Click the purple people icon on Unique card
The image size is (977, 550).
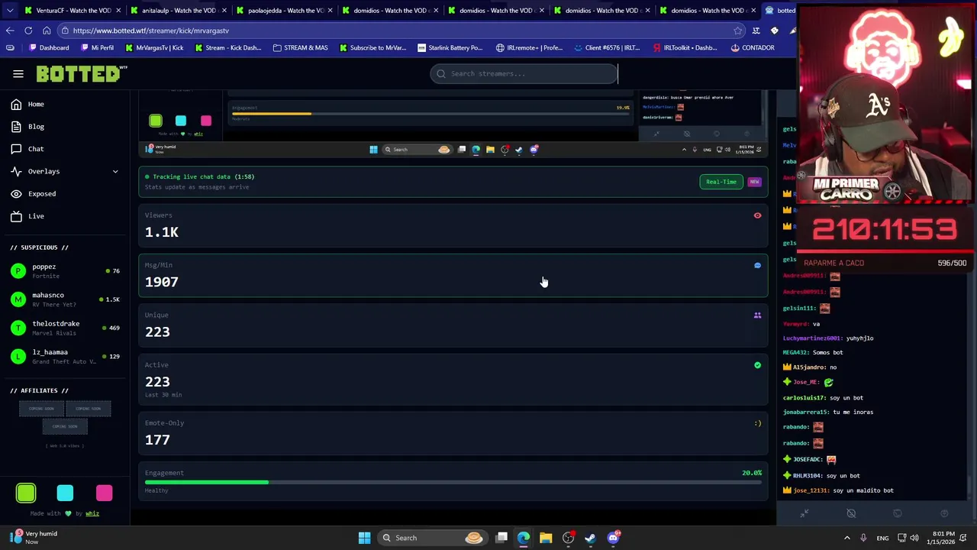click(757, 315)
